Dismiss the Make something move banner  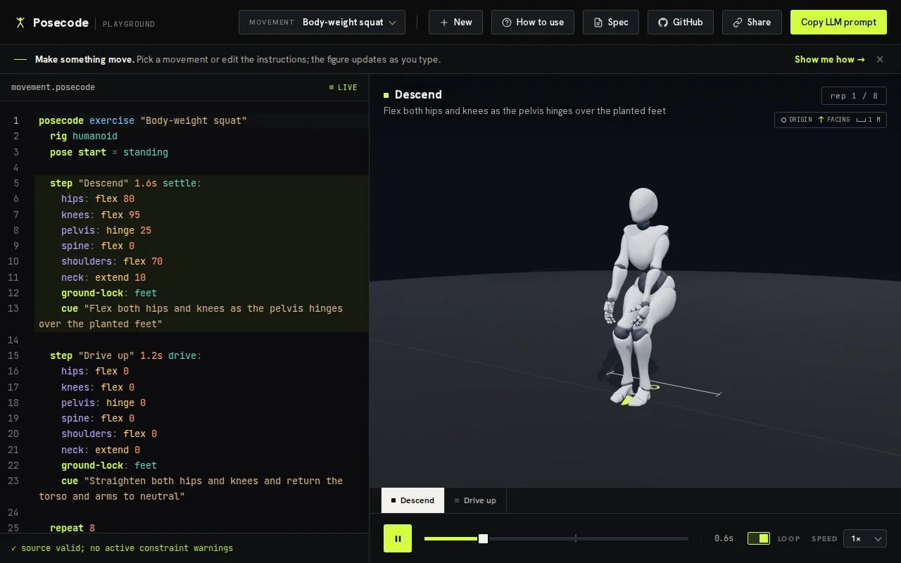[x=880, y=60]
